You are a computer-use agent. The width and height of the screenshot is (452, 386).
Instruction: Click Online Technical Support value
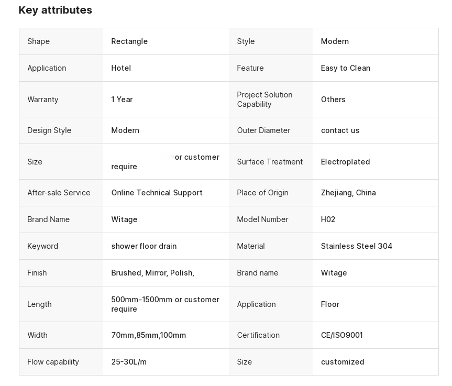point(157,193)
